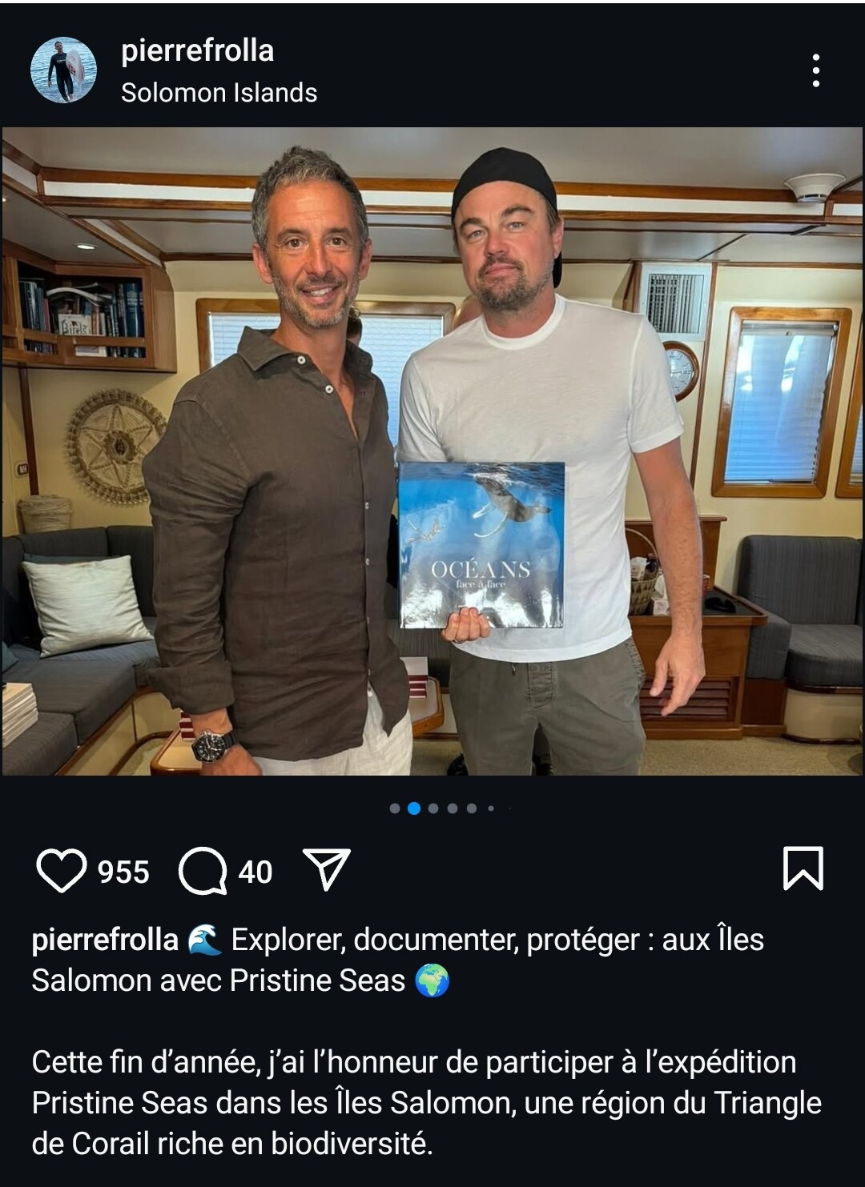Open the three-dot options menu
The height and width of the screenshot is (1187, 865).
(x=815, y=70)
